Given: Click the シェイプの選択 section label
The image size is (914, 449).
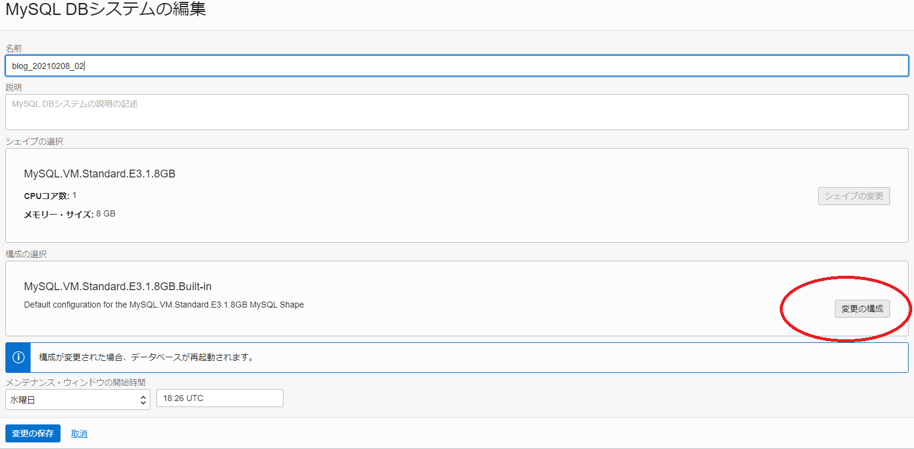Looking at the screenshot, I should click(34, 142).
